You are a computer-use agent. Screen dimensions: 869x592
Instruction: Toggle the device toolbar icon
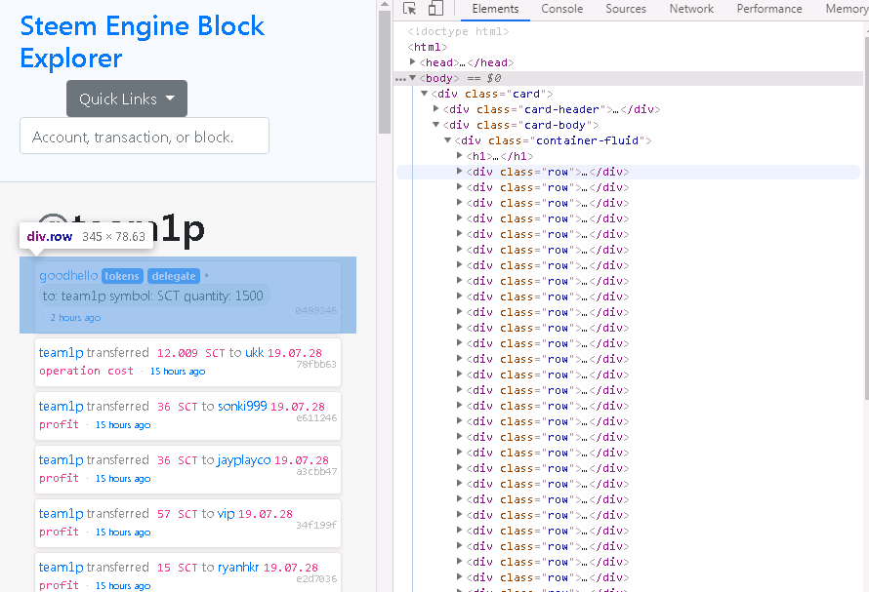tap(436, 9)
